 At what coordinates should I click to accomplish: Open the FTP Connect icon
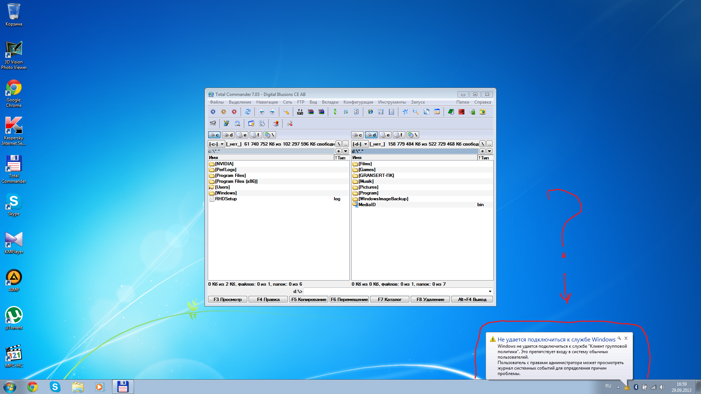coord(381,112)
